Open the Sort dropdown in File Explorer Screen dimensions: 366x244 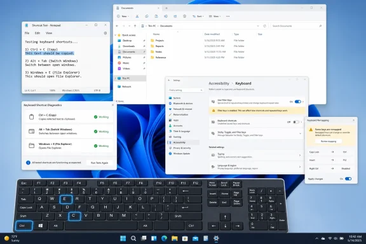coord(198,16)
